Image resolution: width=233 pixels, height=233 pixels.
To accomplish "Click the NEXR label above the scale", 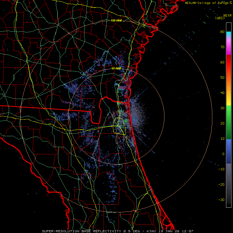I will (x=228, y=16).
